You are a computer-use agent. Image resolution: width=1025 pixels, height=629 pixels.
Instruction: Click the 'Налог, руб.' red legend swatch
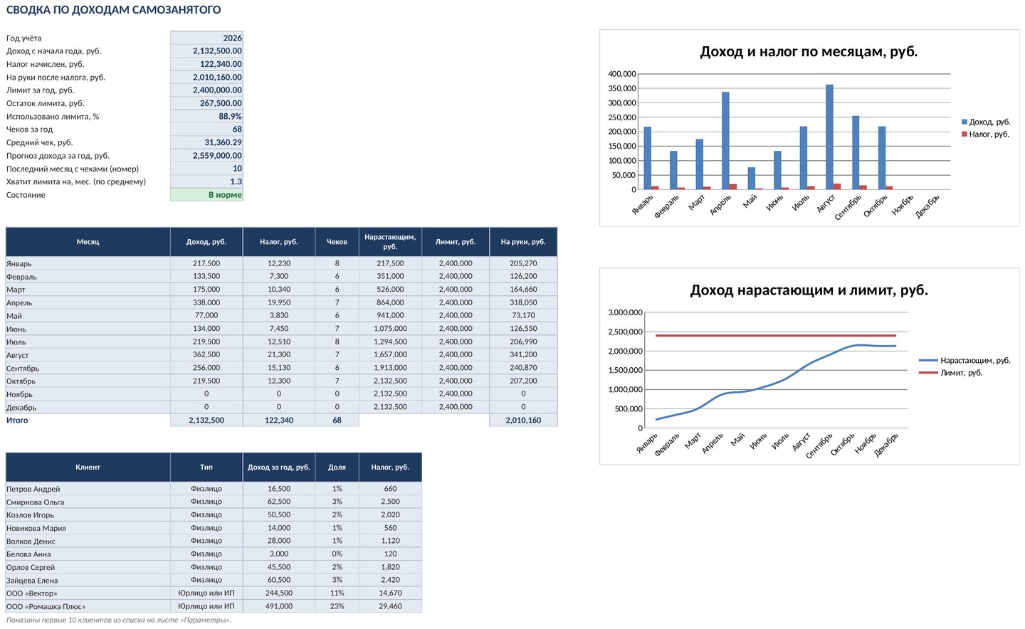point(964,134)
